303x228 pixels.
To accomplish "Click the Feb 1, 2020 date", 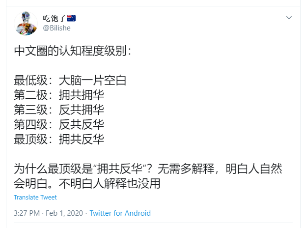I will pos(64,213).
